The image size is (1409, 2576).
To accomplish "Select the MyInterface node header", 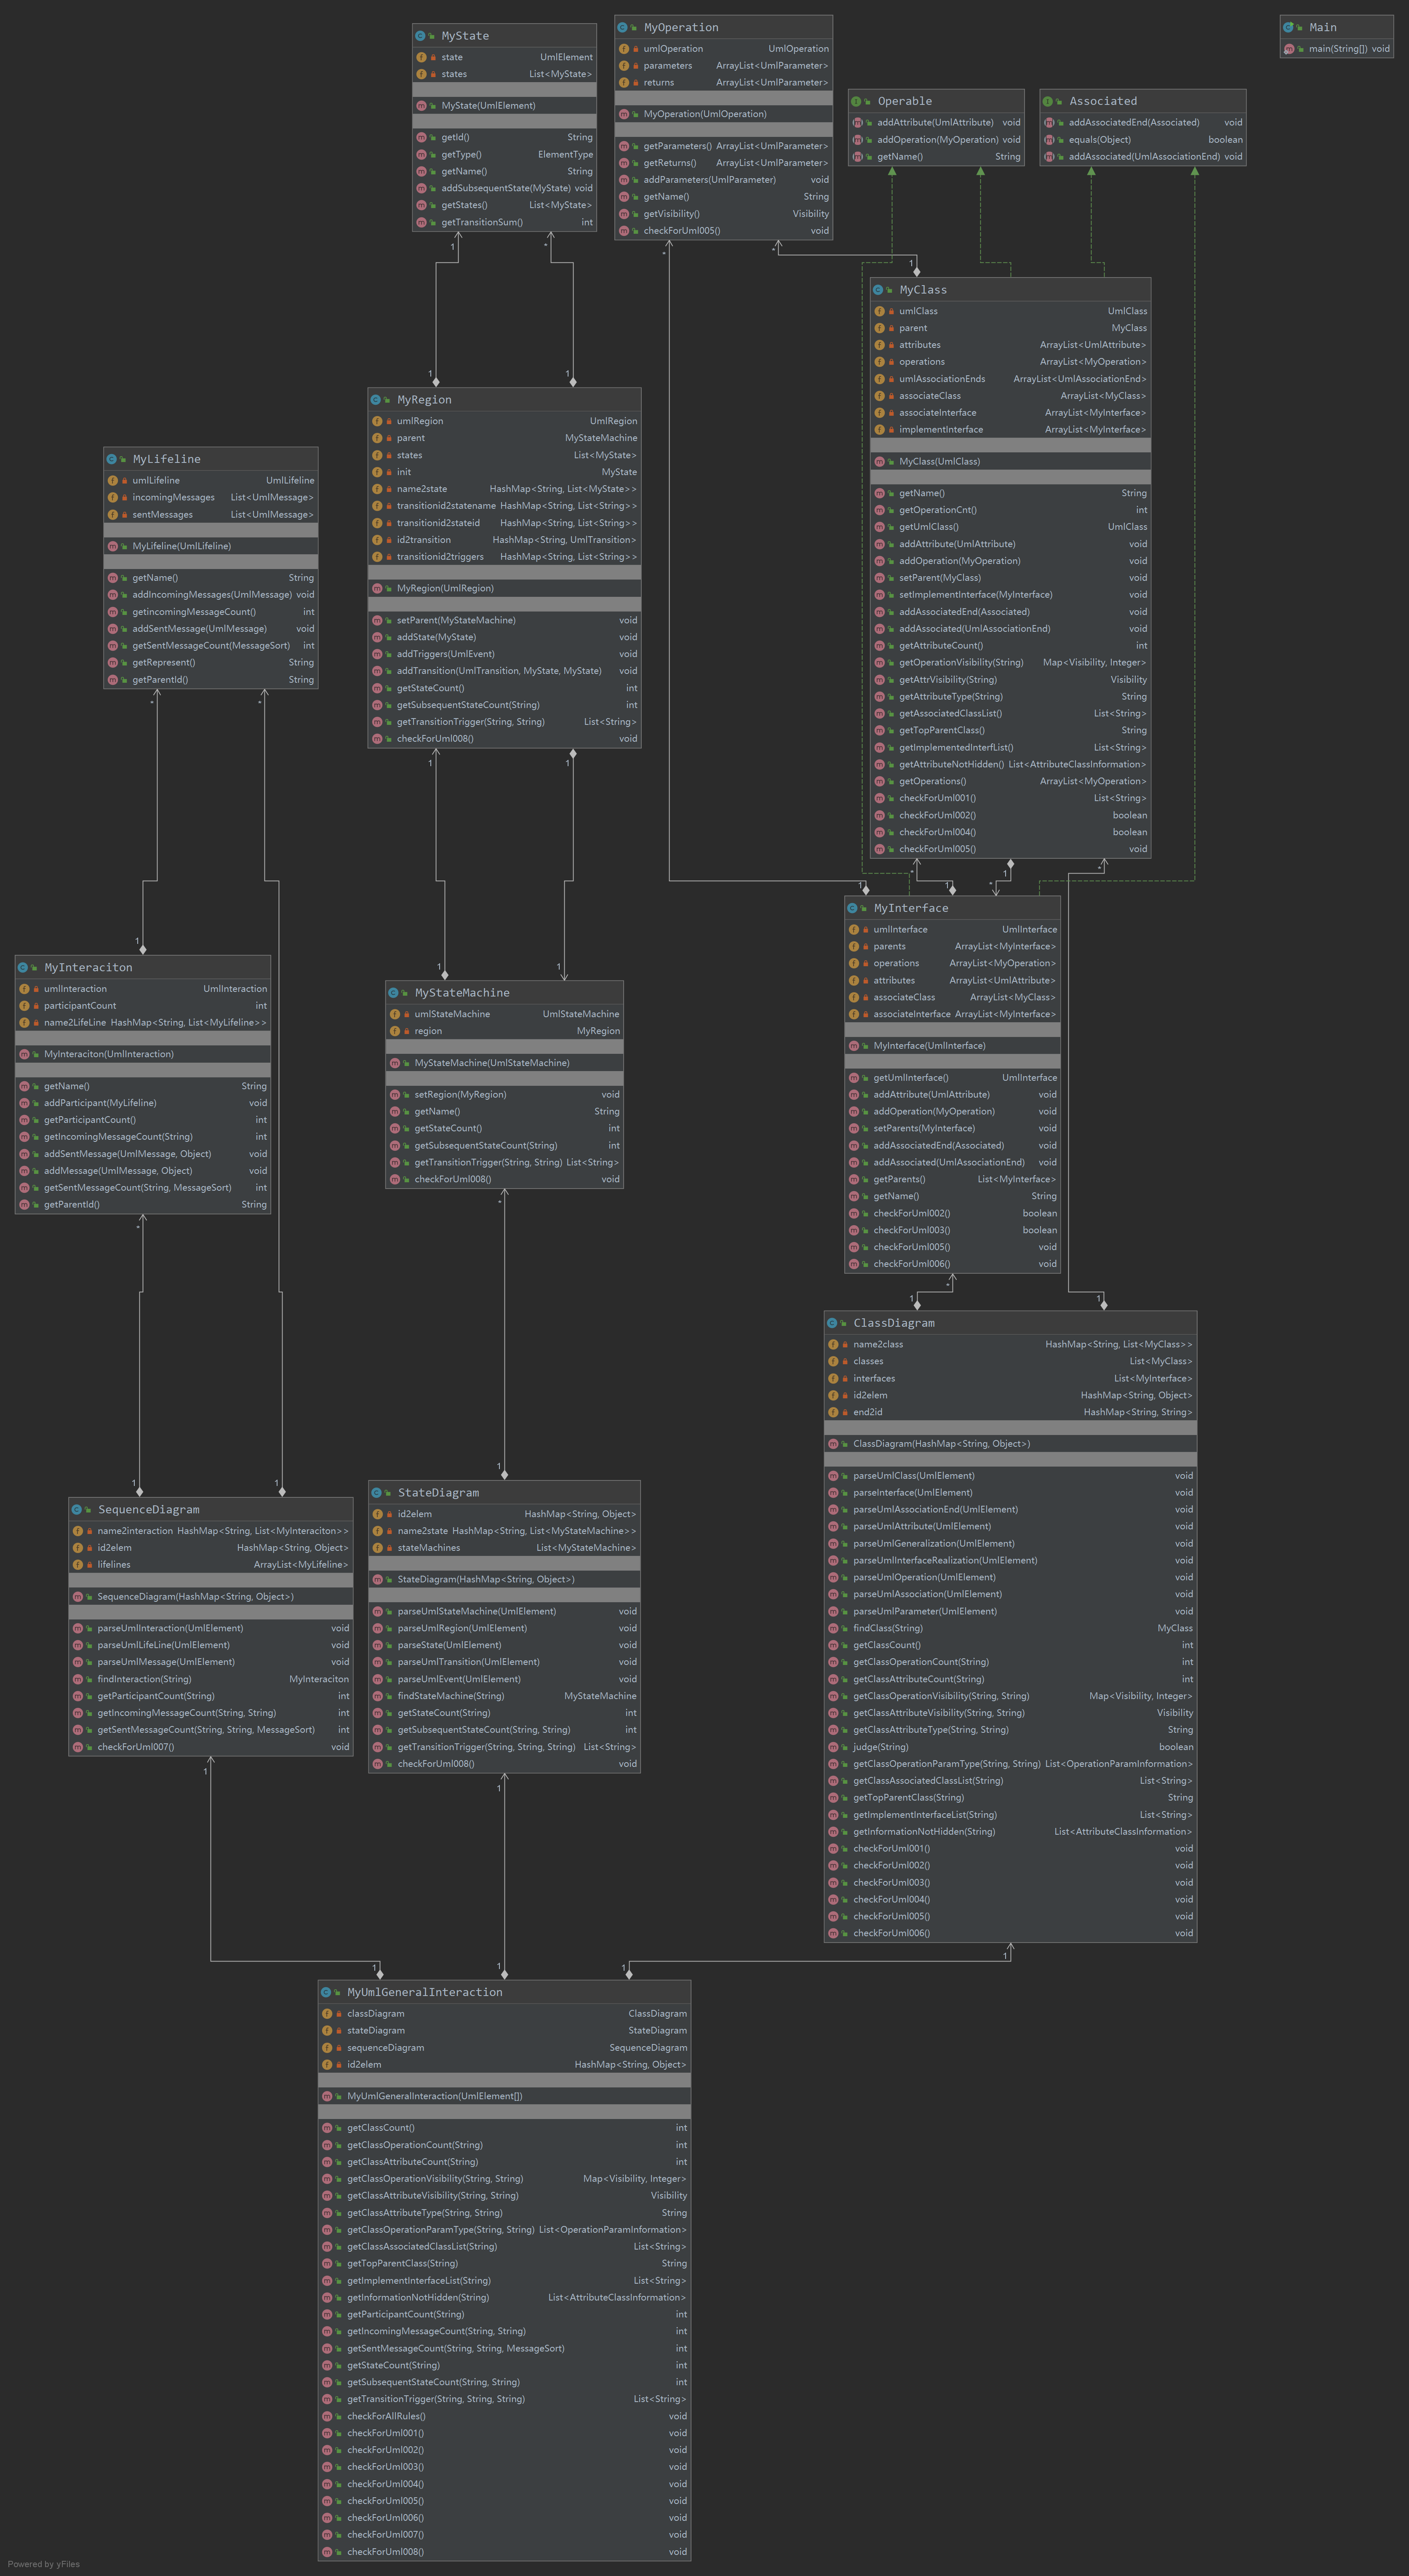I will point(910,908).
